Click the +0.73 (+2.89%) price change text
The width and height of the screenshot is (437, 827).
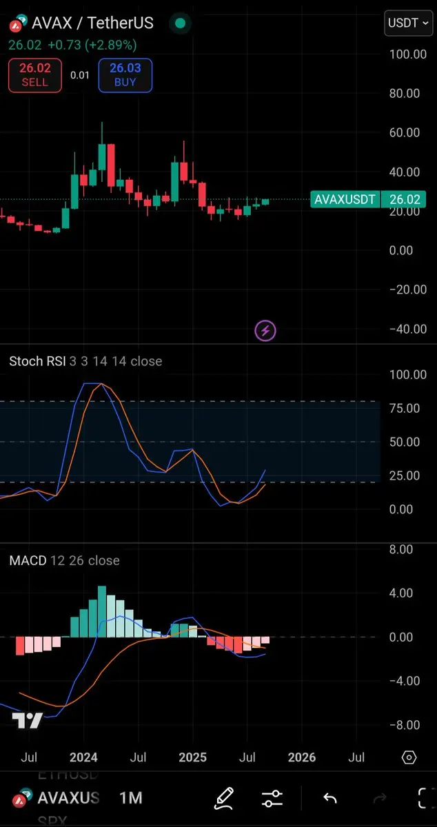[x=91, y=45]
